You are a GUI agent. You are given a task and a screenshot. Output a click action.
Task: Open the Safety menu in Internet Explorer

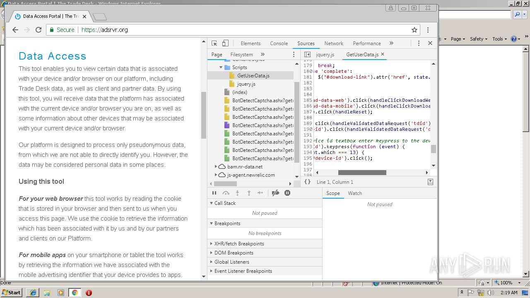tap(479, 39)
